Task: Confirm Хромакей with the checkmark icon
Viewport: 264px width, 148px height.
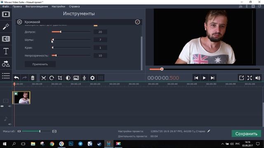Action: pos(137,22)
